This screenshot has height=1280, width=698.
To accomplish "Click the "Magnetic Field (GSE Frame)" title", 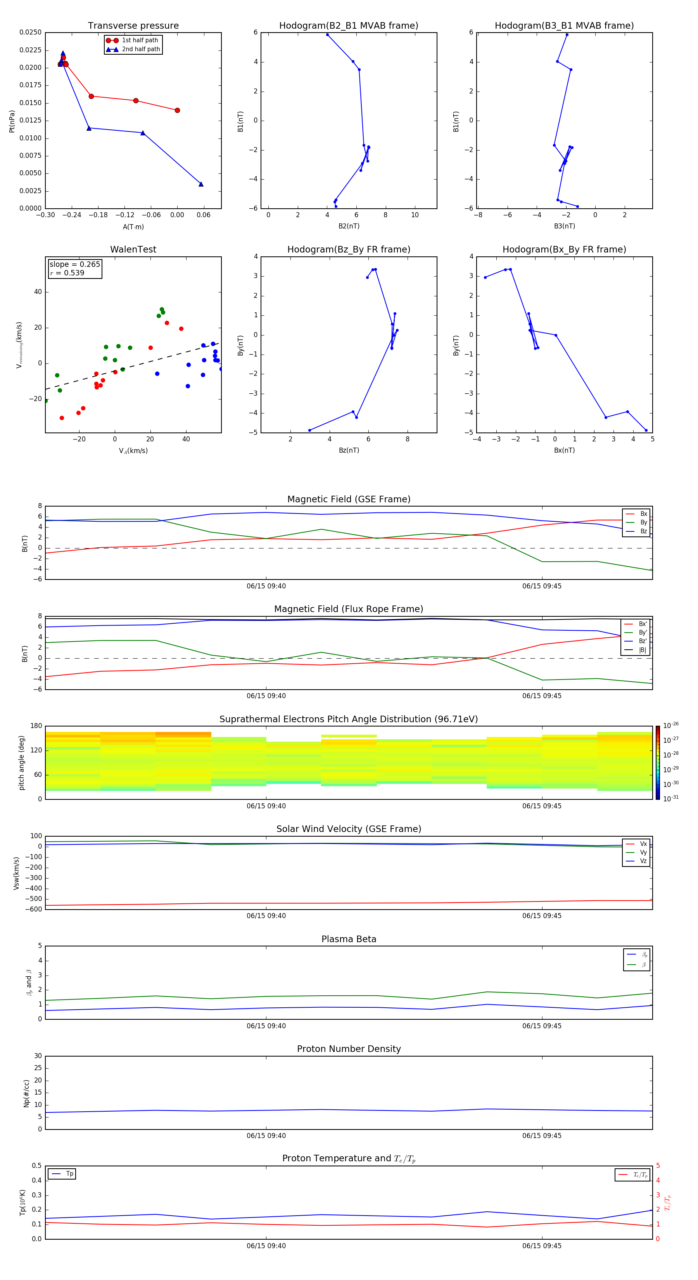I will (349, 499).
